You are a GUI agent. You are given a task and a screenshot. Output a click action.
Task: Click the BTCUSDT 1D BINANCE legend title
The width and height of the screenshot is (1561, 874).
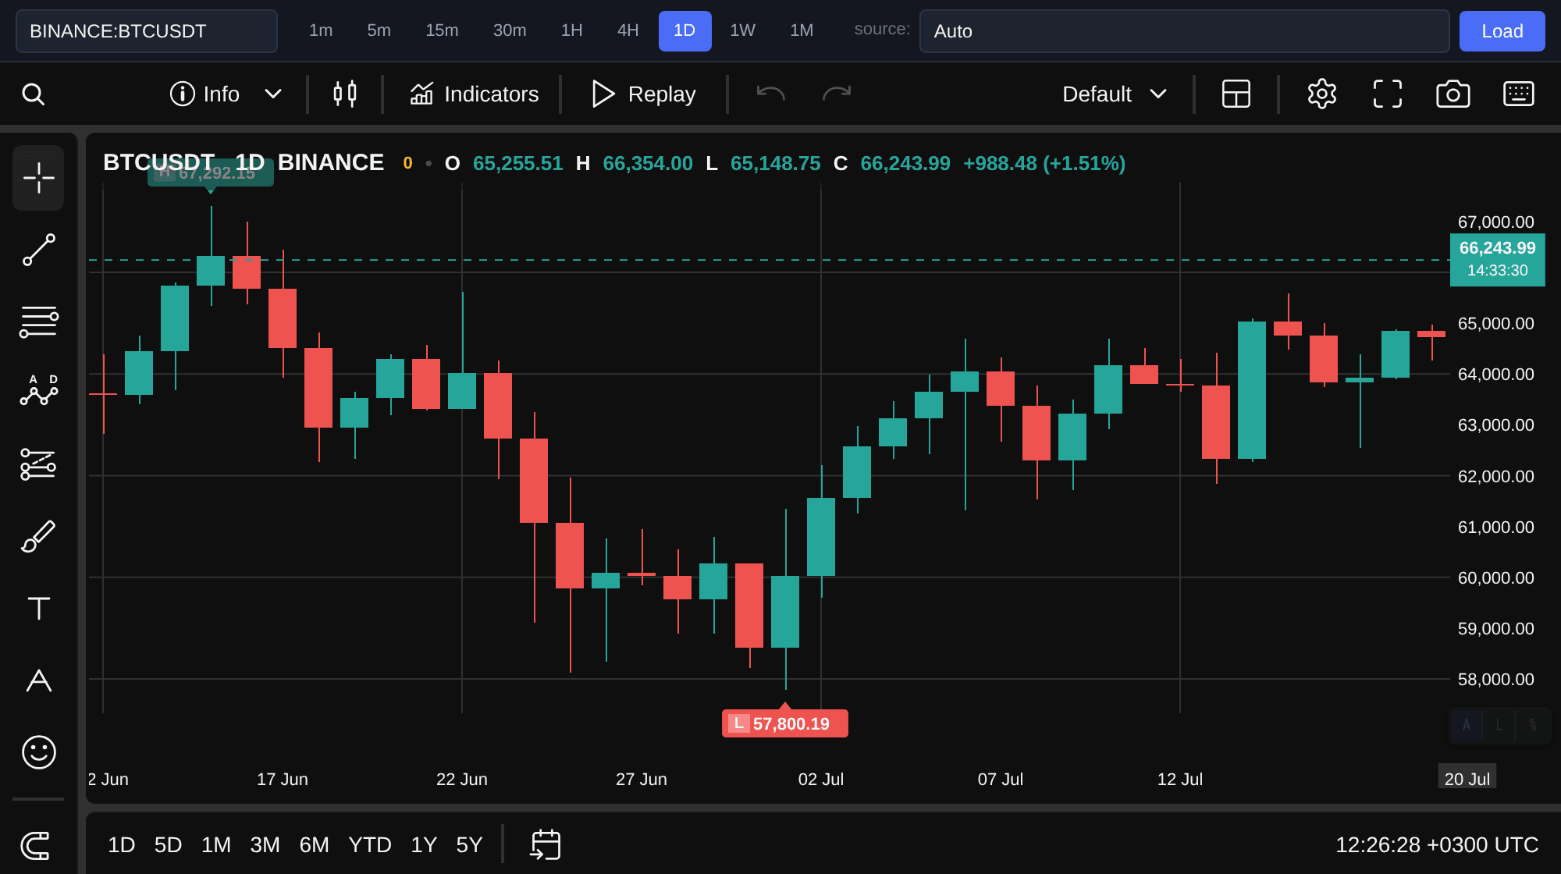(x=244, y=162)
